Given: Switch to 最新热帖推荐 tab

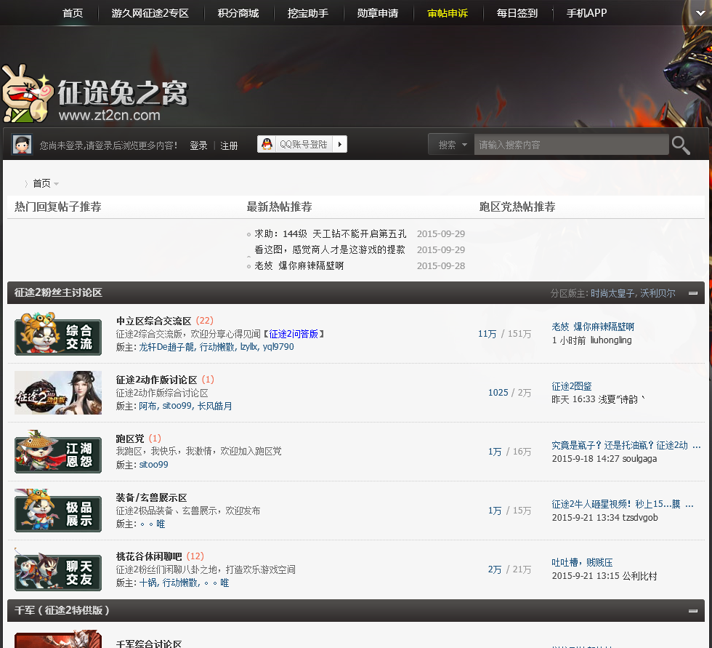Looking at the screenshot, I should tap(279, 207).
